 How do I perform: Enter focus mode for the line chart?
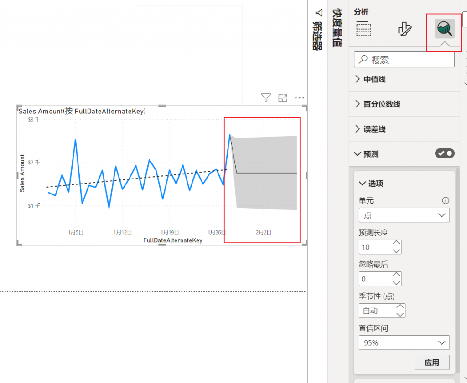(x=283, y=97)
